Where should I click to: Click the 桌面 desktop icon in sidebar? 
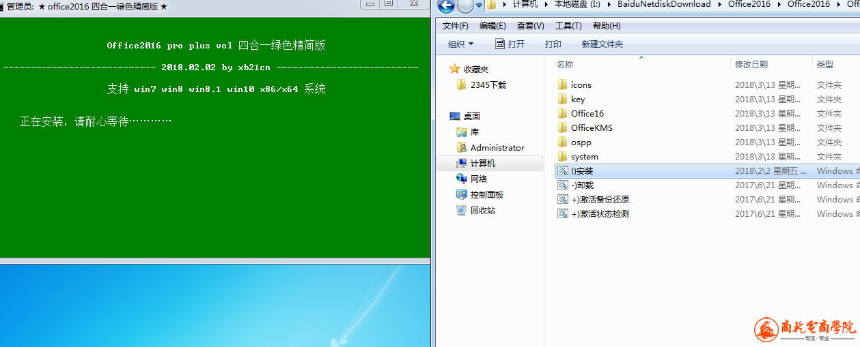(455, 117)
